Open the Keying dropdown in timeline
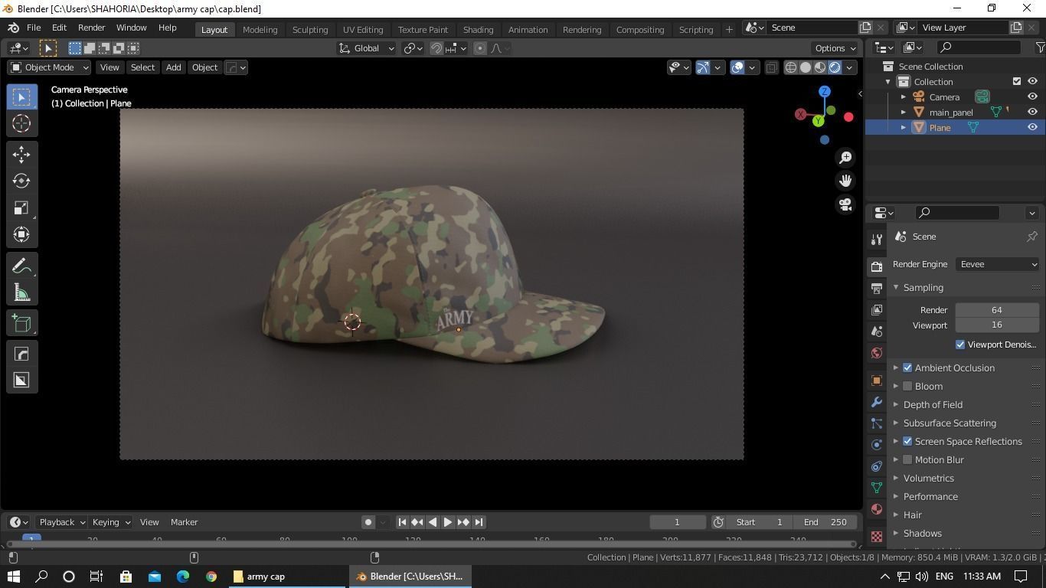The height and width of the screenshot is (588, 1046). coord(110,522)
